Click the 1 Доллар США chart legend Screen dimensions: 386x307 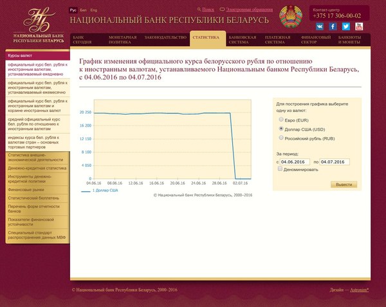coord(100,191)
